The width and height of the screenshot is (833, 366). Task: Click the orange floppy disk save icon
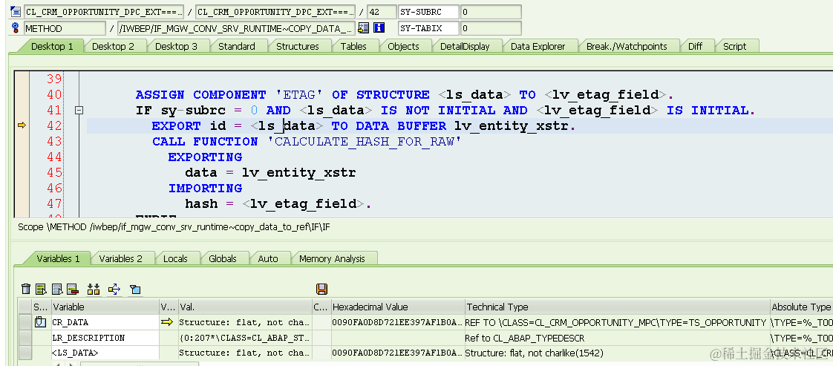321,289
